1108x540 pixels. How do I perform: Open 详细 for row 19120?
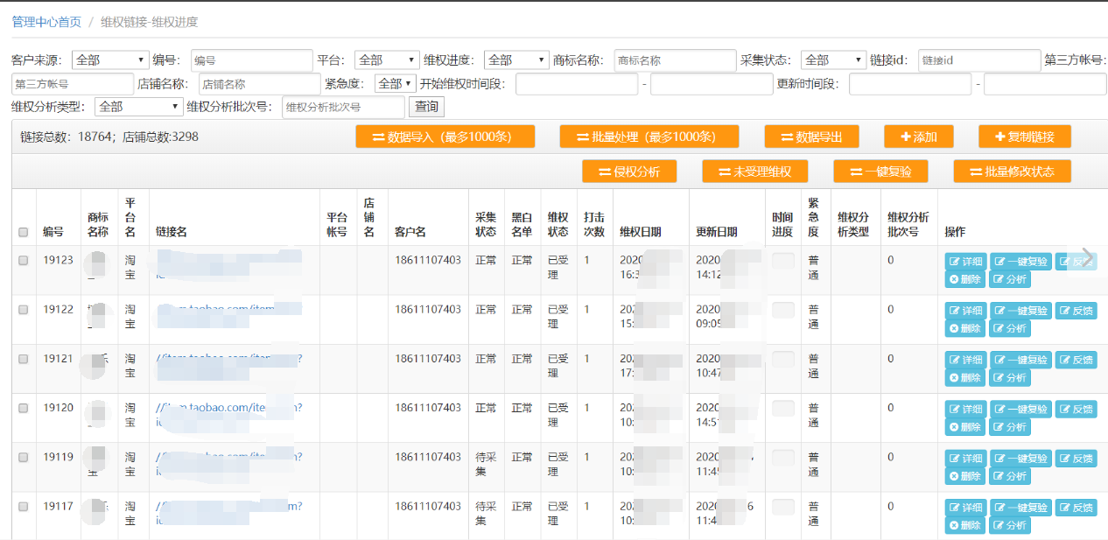coord(965,409)
